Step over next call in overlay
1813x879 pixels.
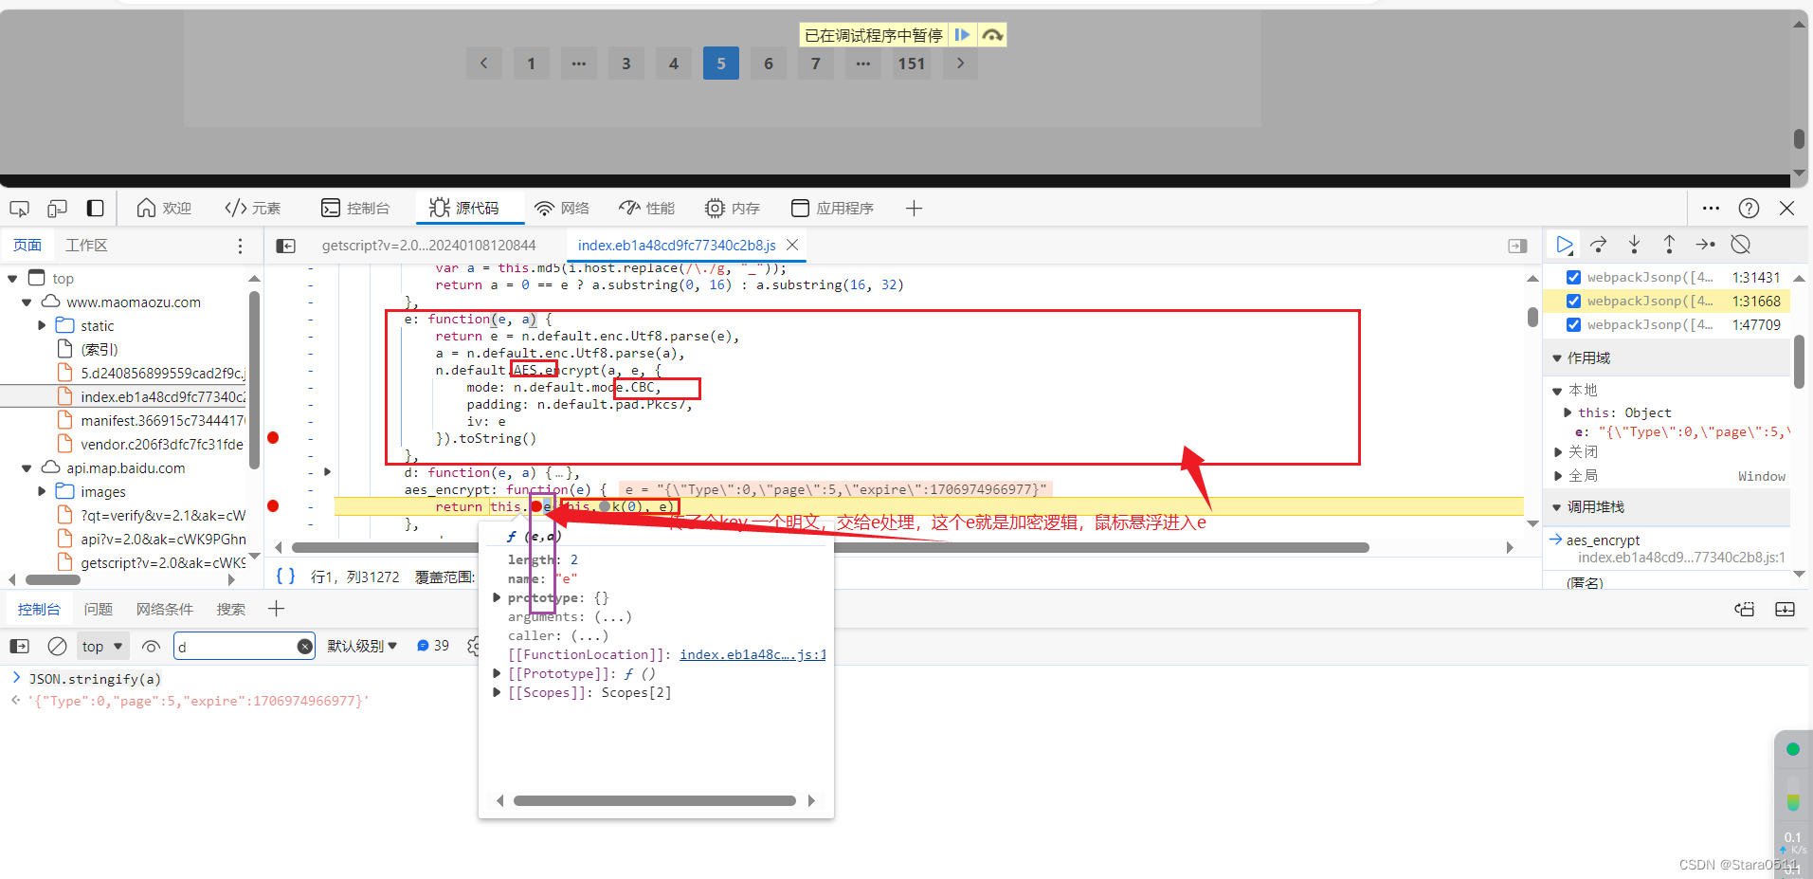pyautogui.click(x=991, y=35)
